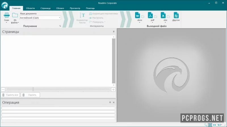This screenshot has width=227, height=127.
Task: Decrease thumbnail size with minus button
Action: point(3,89)
